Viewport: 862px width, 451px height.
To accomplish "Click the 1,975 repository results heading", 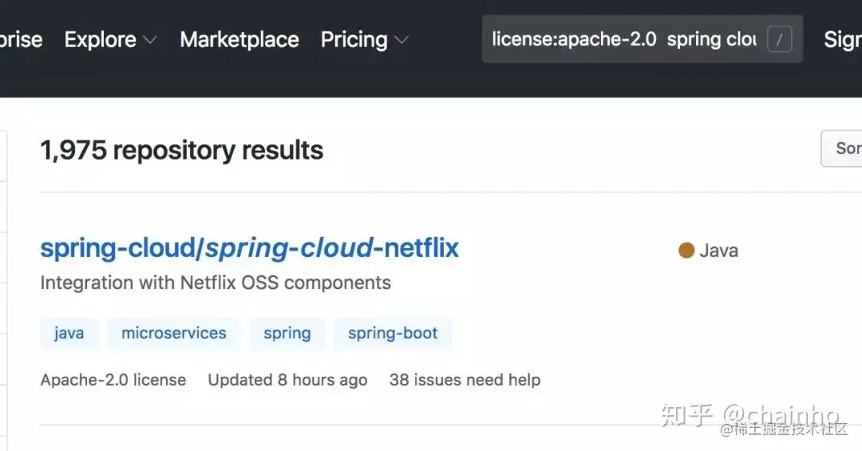I will [x=182, y=150].
